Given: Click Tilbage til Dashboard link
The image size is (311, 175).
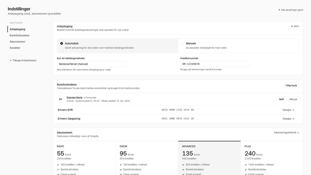Looking at the screenshot, I should (x=23, y=60).
